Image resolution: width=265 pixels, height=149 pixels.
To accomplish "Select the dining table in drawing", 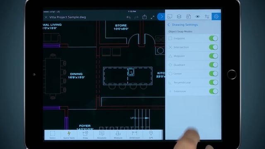I will [53, 76].
